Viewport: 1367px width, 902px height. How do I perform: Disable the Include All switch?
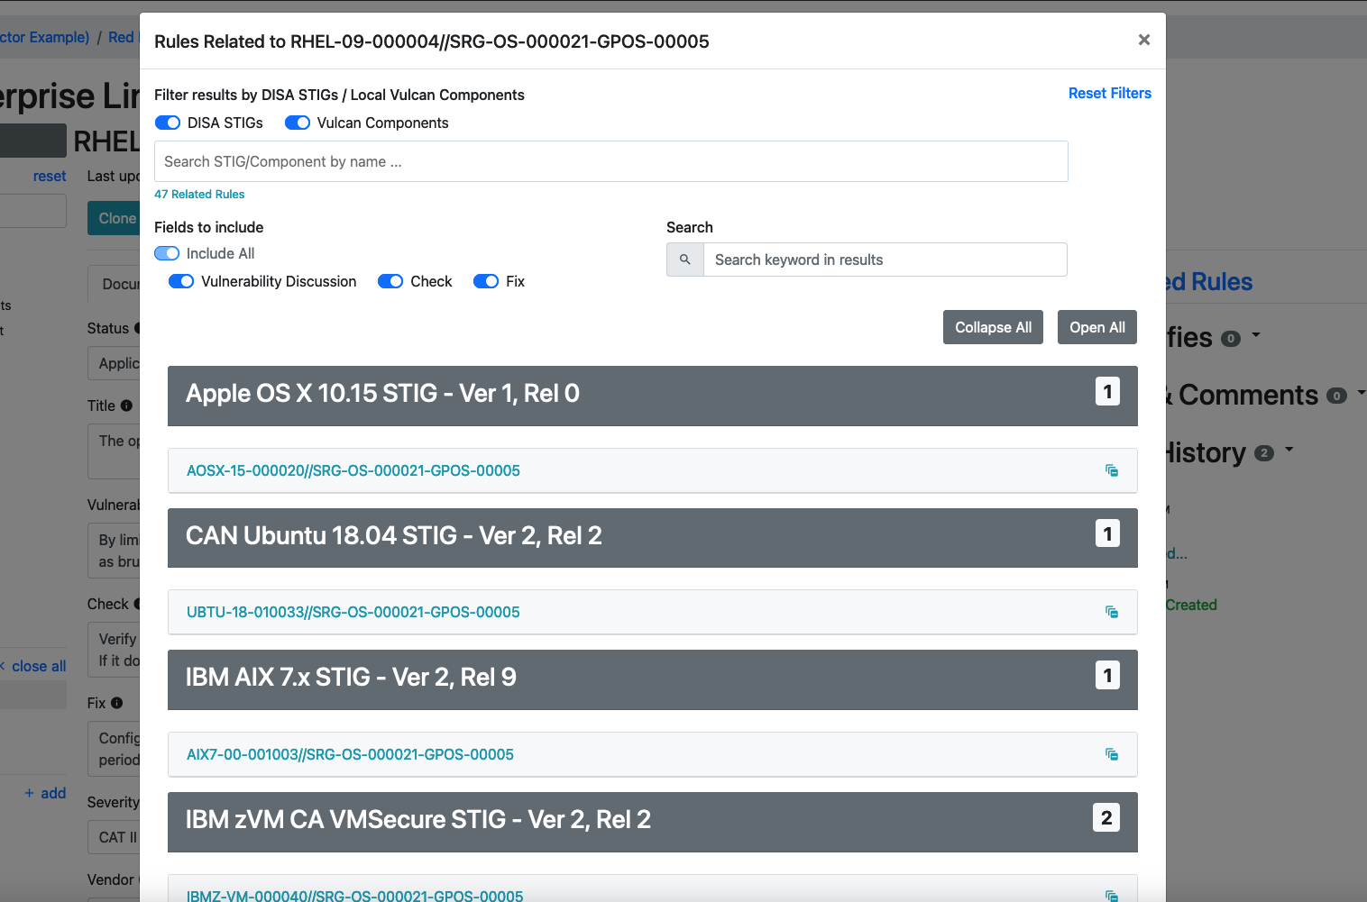pyautogui.click(x=167, y=253)
